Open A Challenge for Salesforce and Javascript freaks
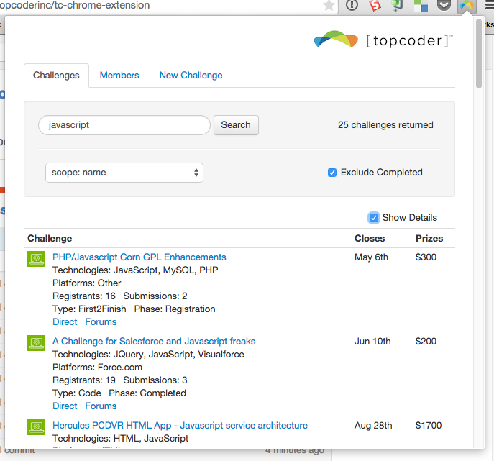Screen dimensions: 494x461 click(154, 342)
